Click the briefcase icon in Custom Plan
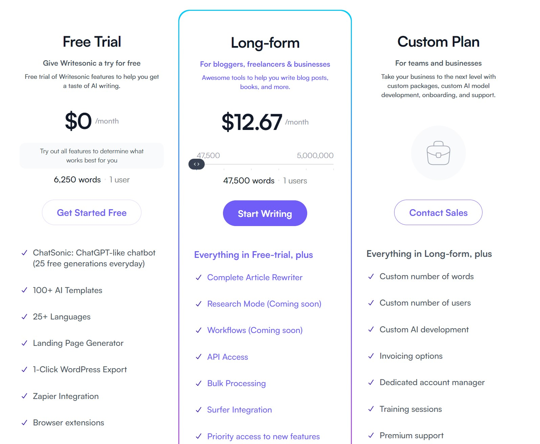This screenshot has width=540, height=444. (438, 153)
